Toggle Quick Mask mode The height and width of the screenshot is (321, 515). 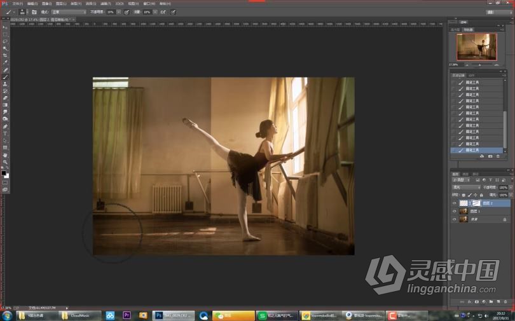[5, 182]
